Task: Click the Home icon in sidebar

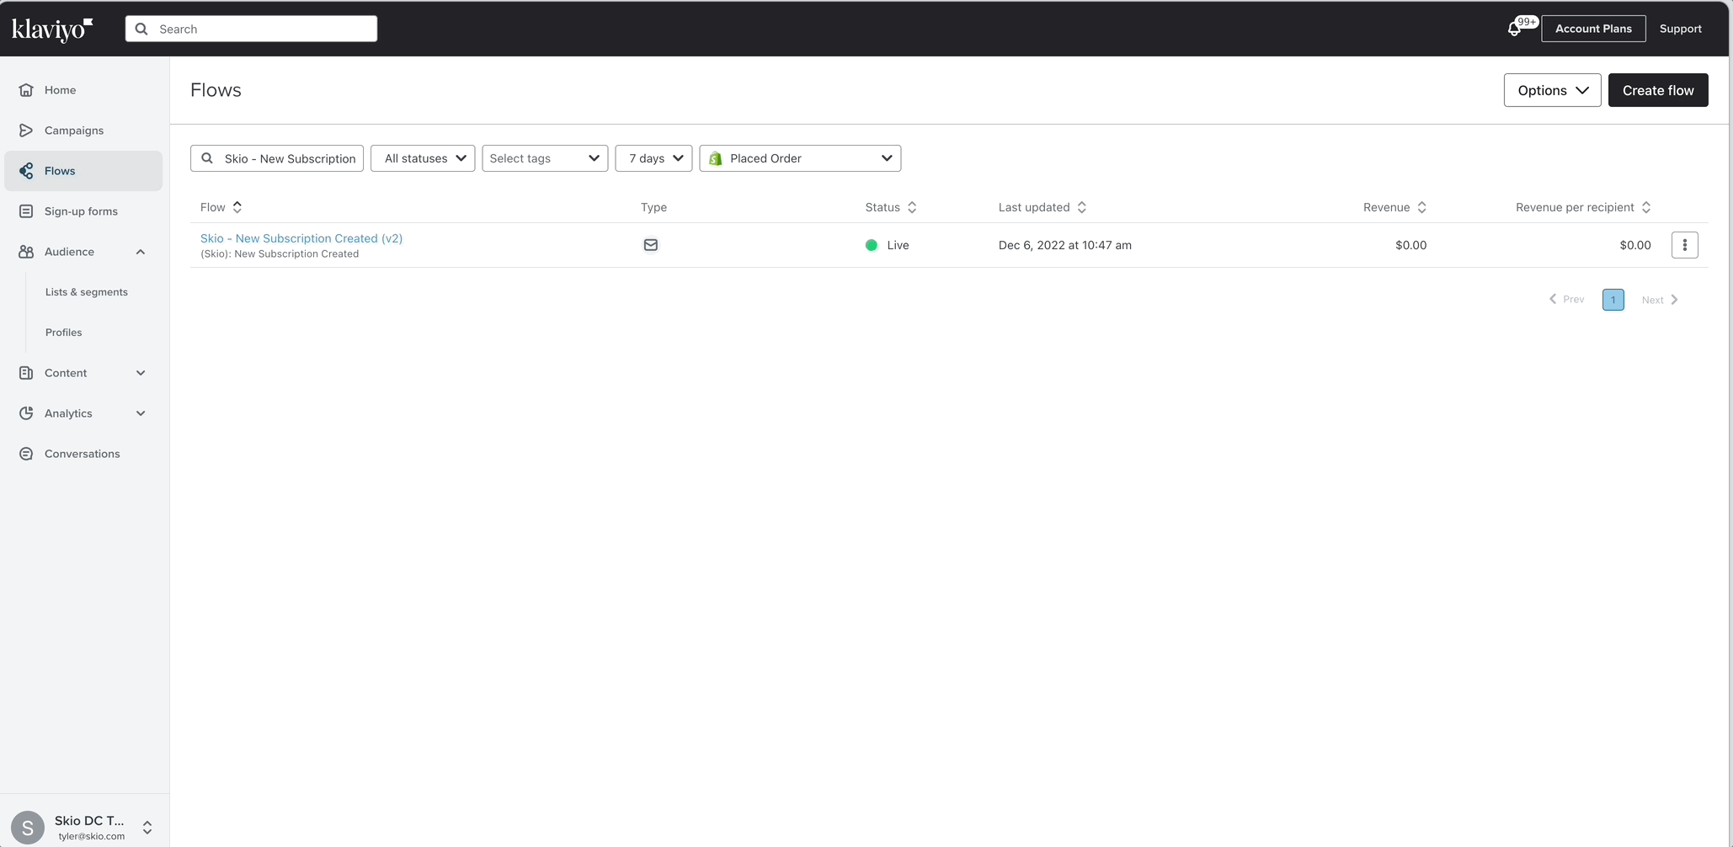Action: (26, 90)
